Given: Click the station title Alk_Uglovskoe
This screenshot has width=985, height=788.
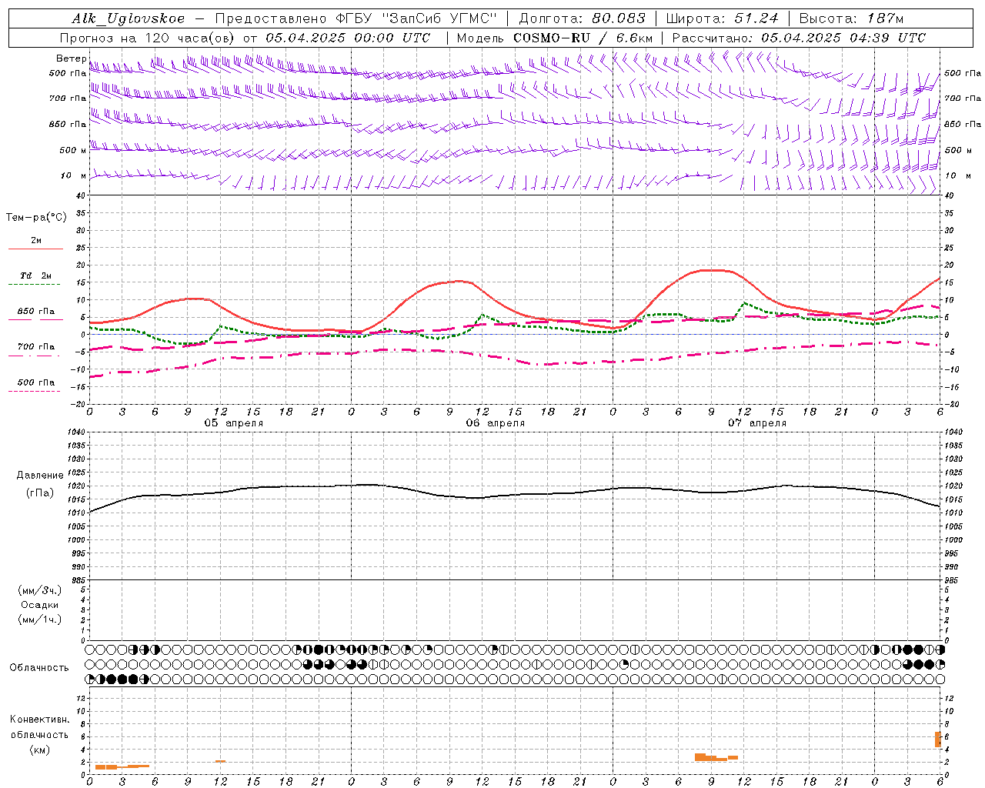Looking at the screenshot, I should (129, 18).
